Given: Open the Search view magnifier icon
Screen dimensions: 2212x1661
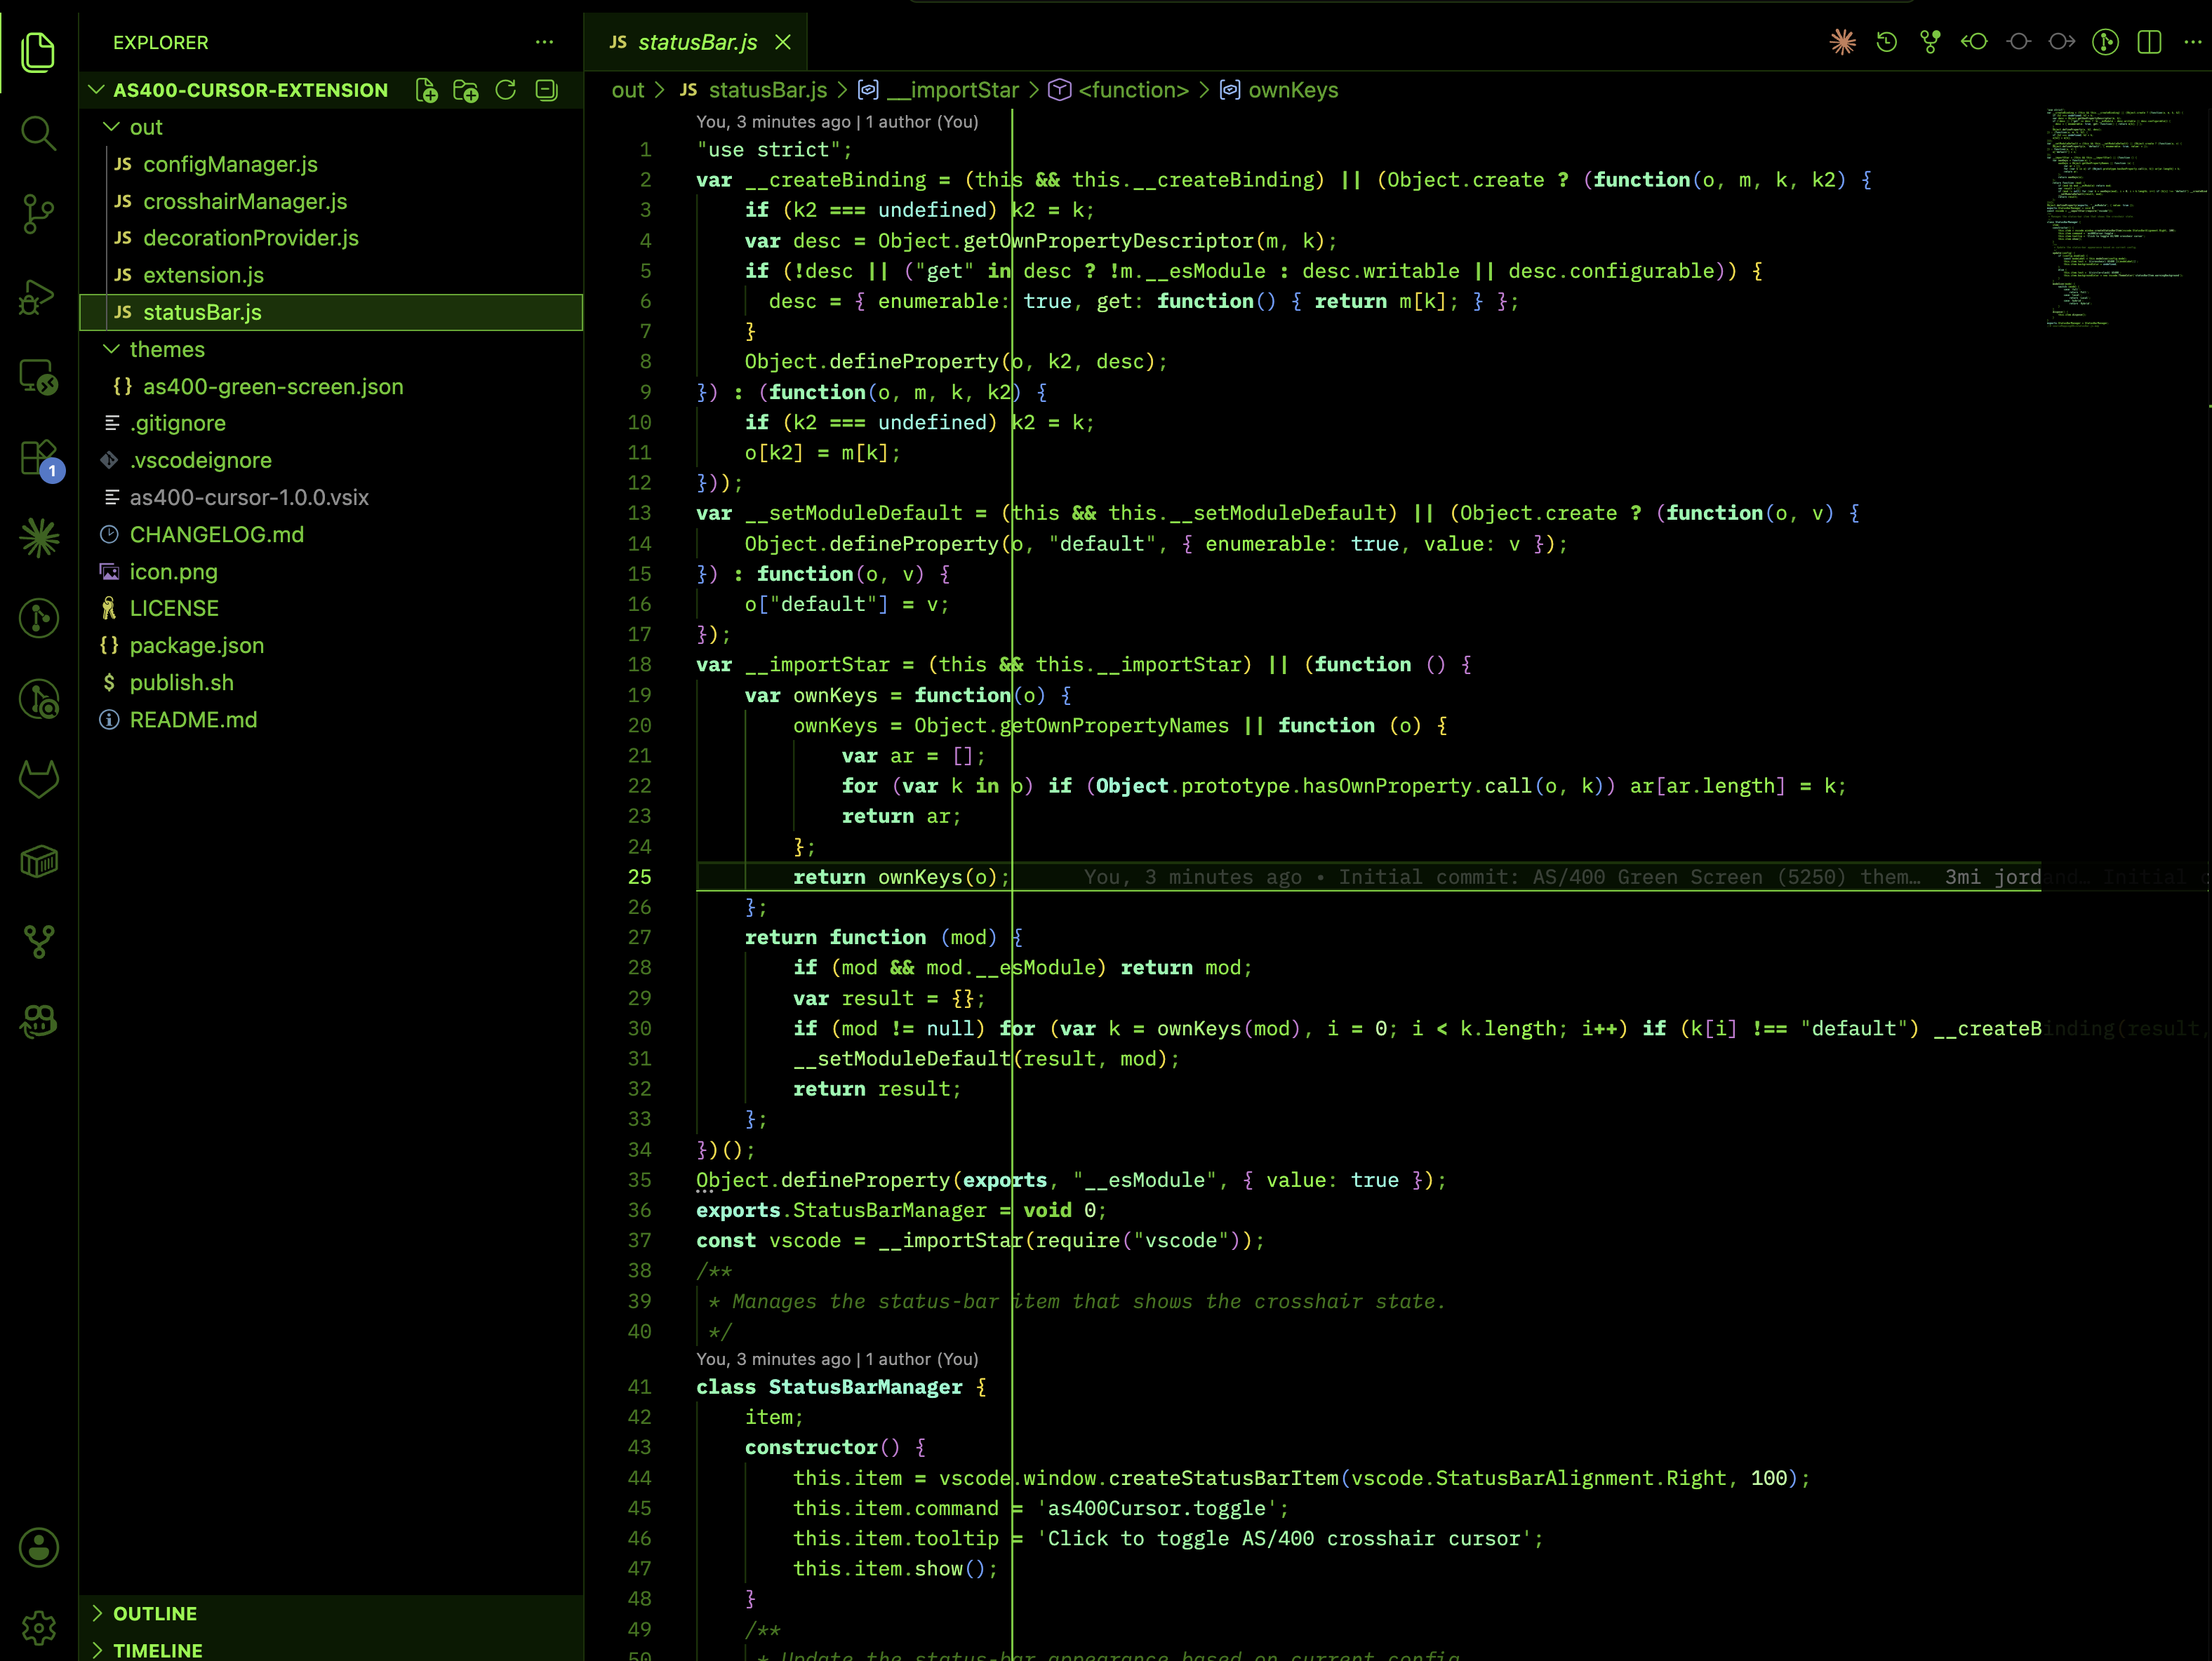Looking at the screenshot, I should (x=38, y=132).
